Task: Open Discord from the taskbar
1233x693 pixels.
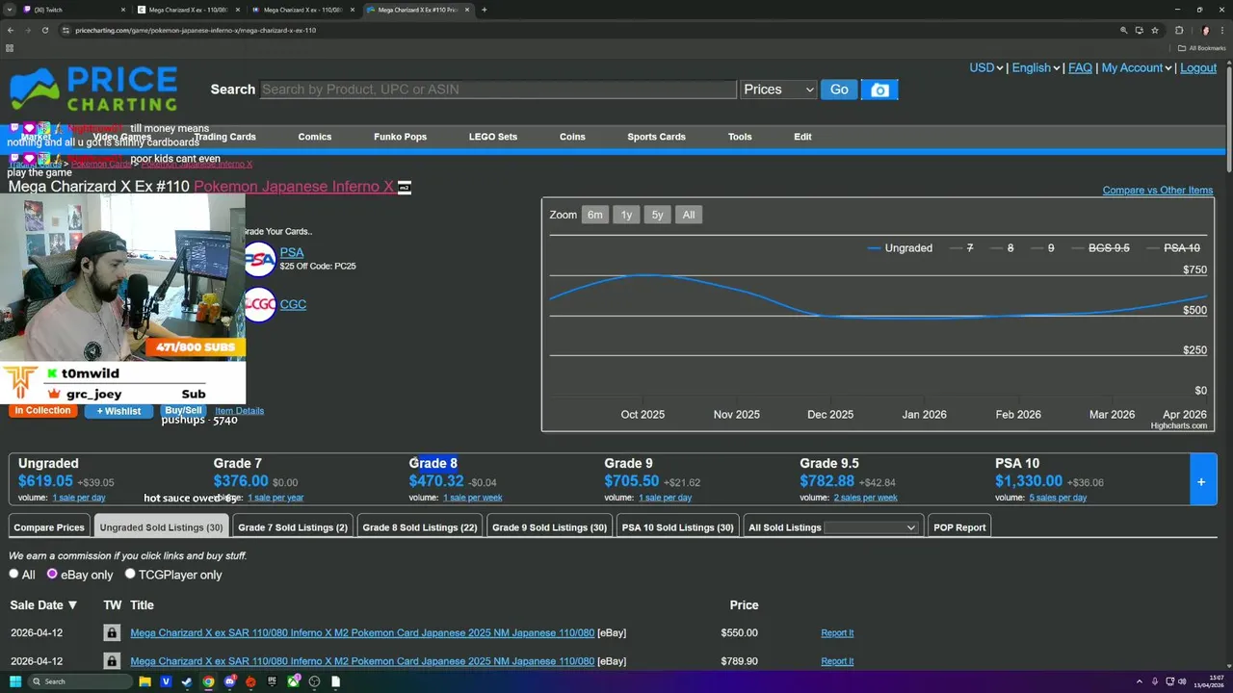Action: point(229,681)
